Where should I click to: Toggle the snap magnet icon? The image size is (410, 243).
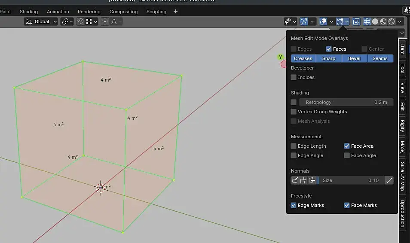pyautogui.click(x=80, y=21)
